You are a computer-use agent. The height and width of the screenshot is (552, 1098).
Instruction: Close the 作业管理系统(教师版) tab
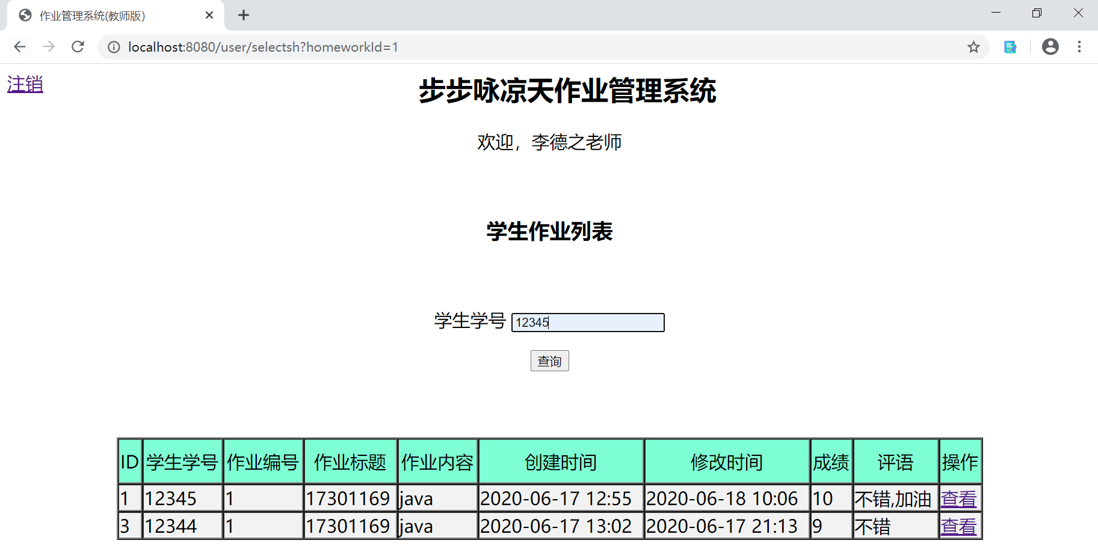(x=209, y=15)
